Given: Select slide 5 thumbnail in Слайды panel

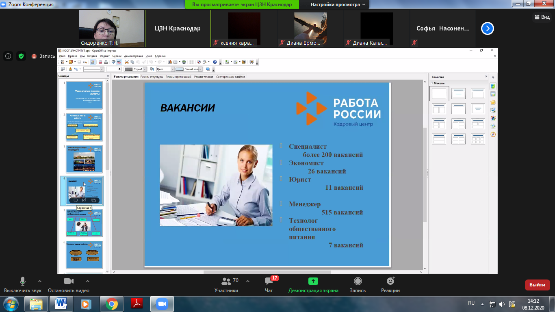Looking at the screenshot, I should 84,223.
